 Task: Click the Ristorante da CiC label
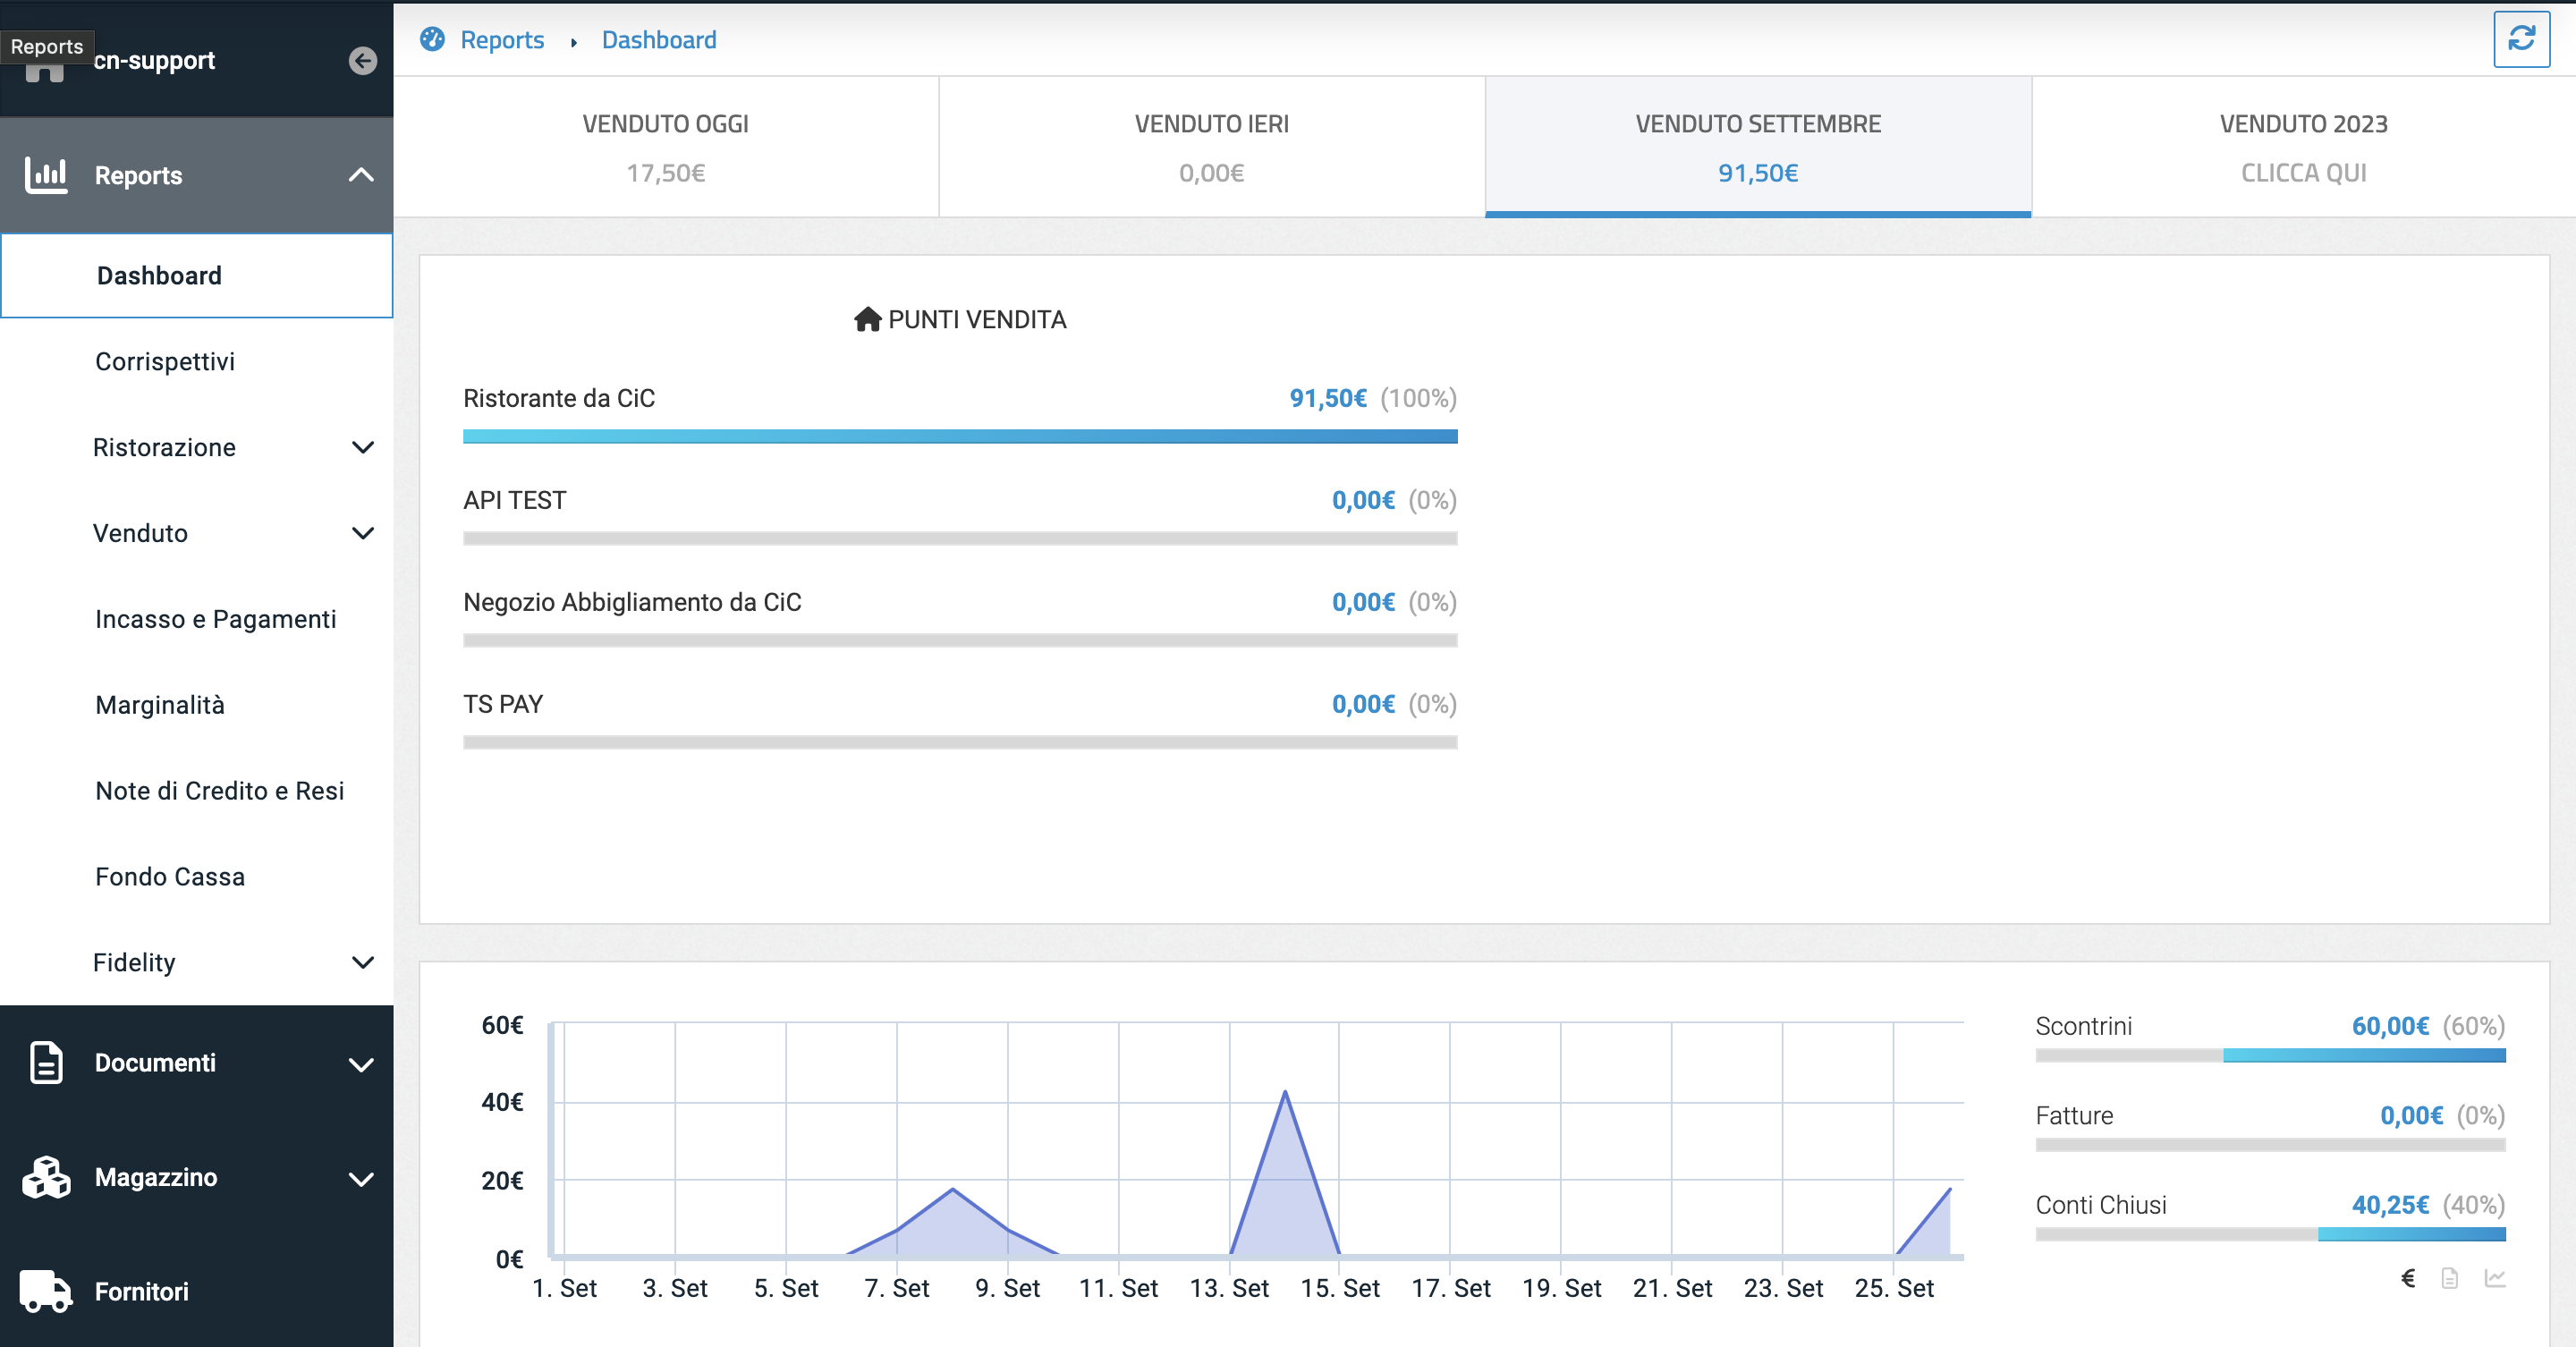[x=559, y=398]
